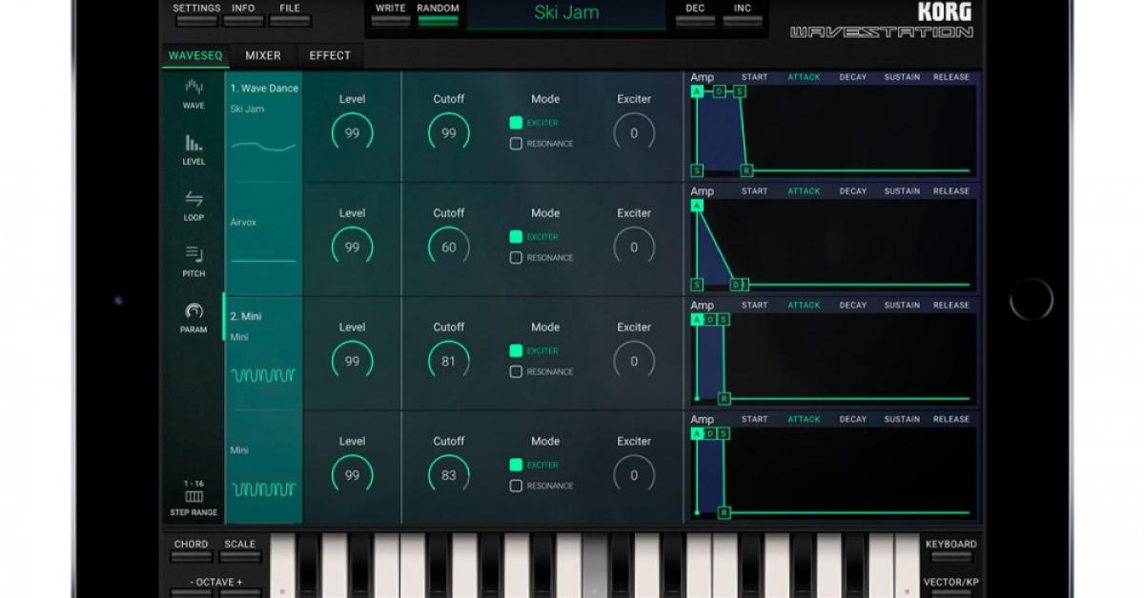Open the PITCH icon in the sidebar

194,255
